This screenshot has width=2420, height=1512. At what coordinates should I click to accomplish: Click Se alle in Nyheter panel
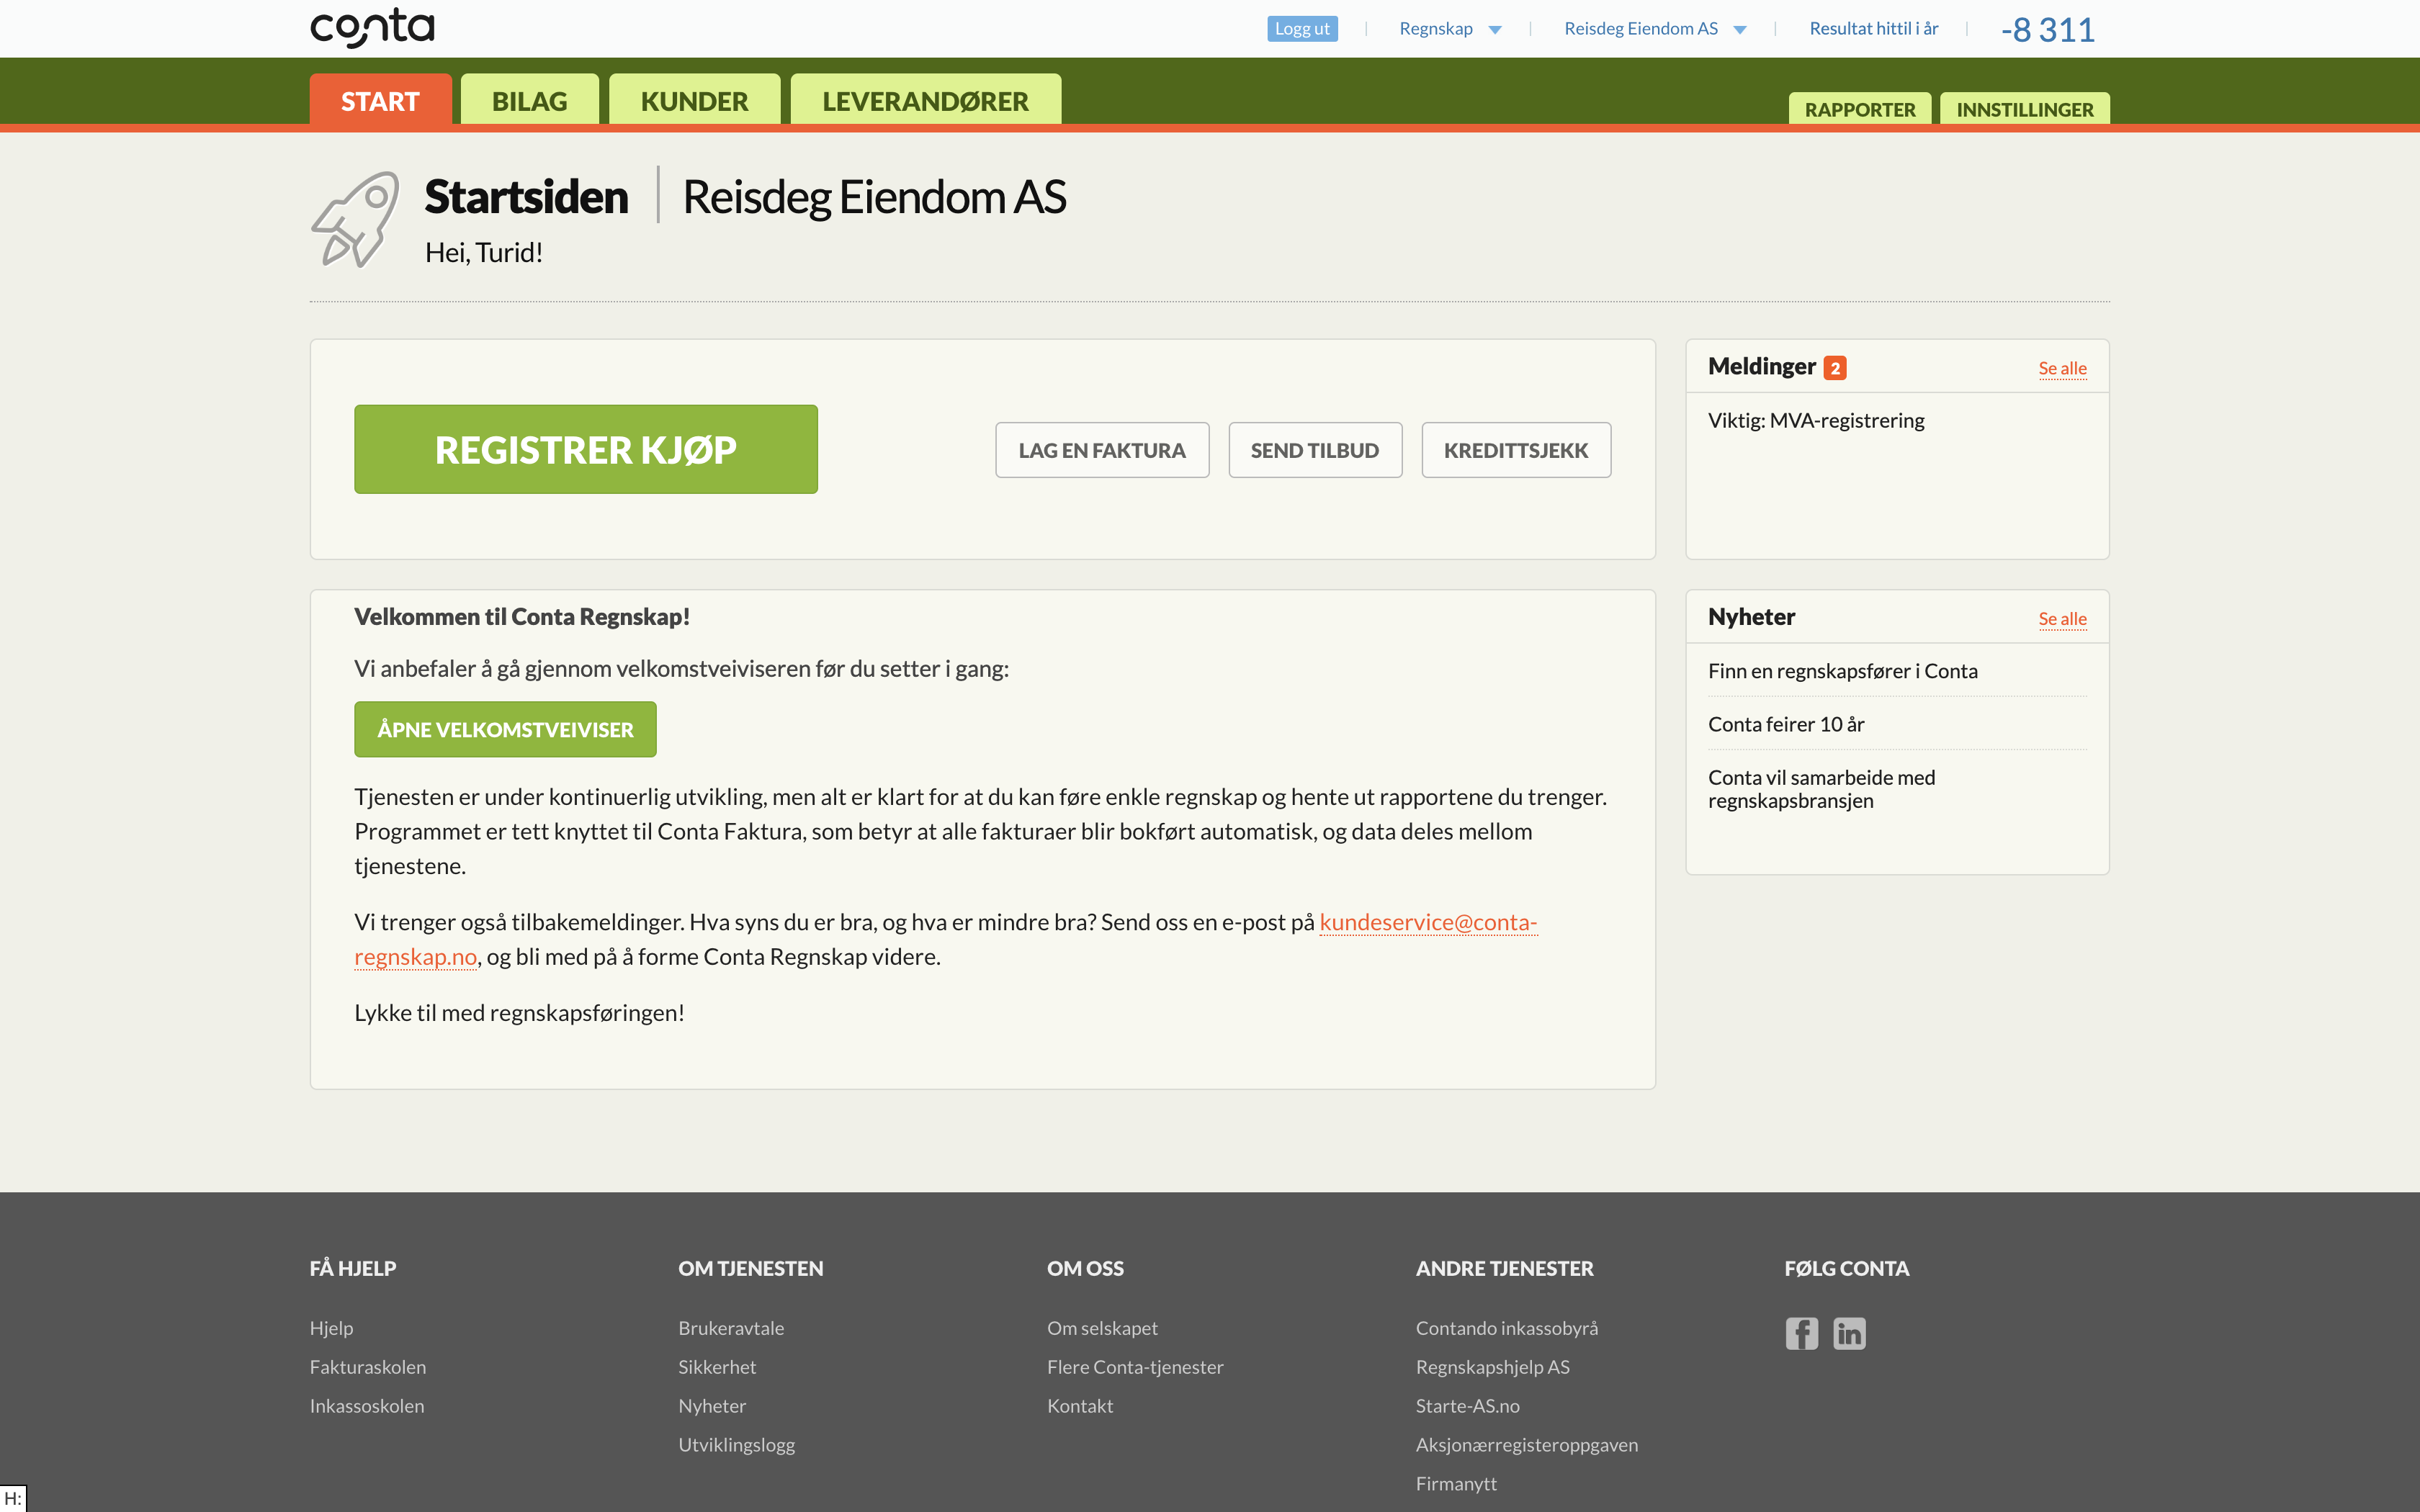(x=2062, y=619)
